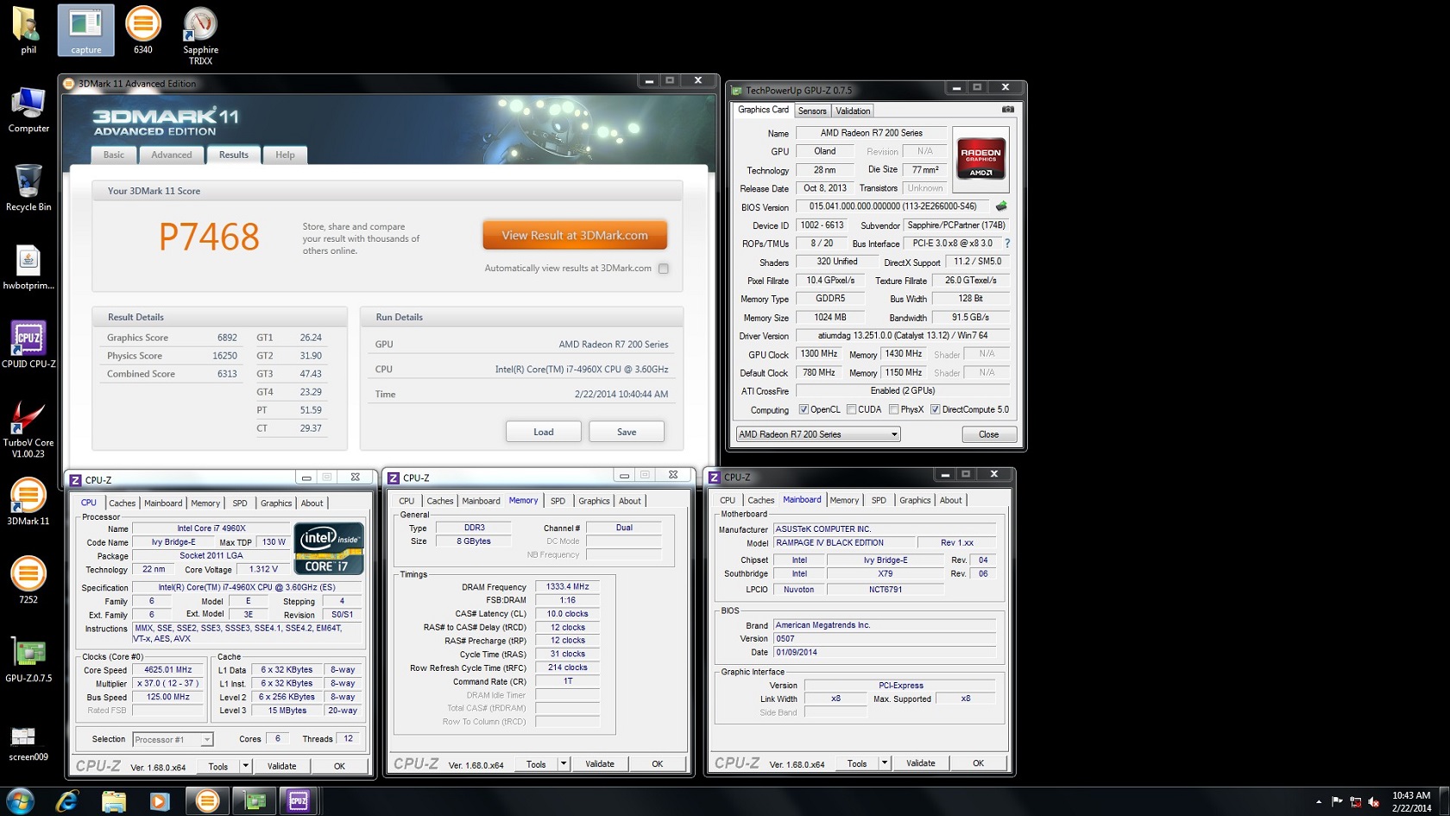Open the Recycle Bin

point(28,187)
